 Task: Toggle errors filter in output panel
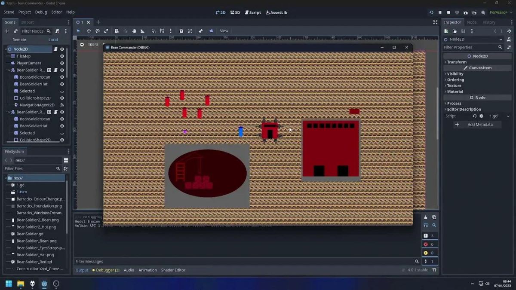point(430,244)
